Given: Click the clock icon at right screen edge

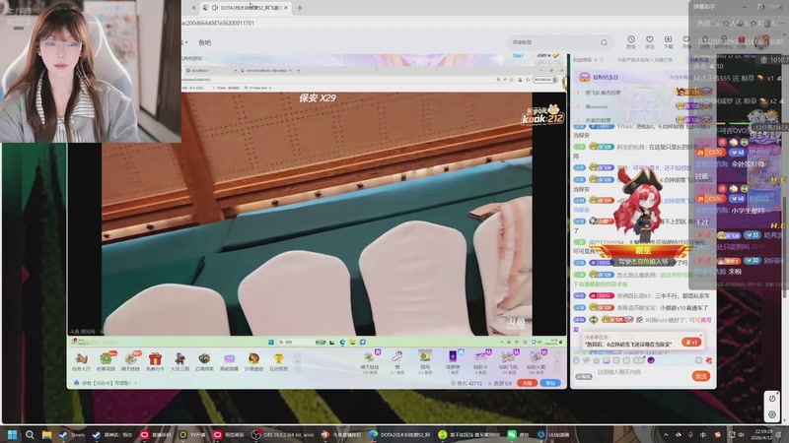Looking at the screenshot, I should (x=772, y=399).
